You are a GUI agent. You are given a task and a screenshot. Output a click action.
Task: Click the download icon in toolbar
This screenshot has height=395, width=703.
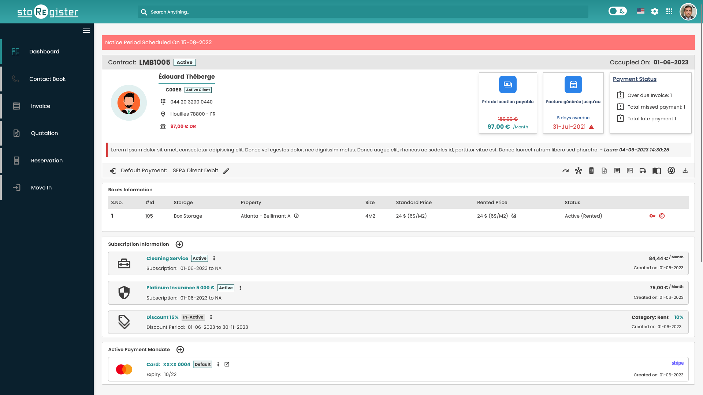[685, 171]
